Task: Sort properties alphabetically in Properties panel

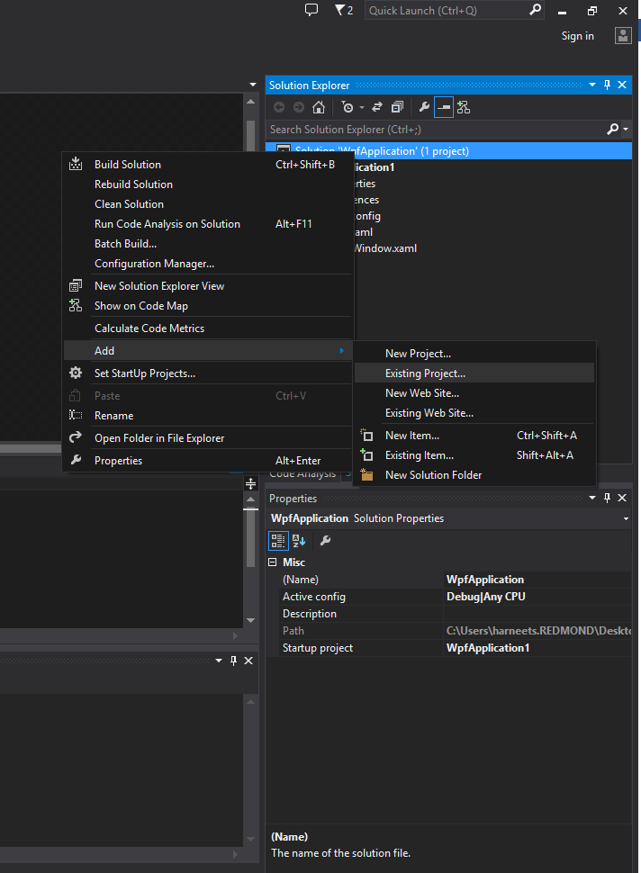Action: tap(299, 540)
